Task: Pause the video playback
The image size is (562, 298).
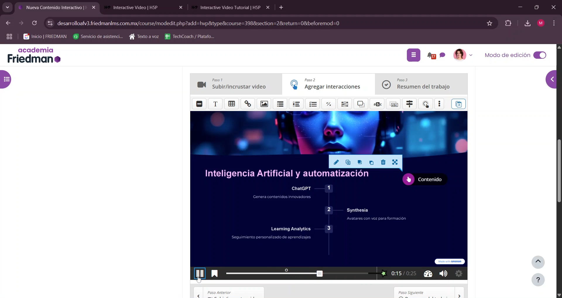Action: [200, 273]
